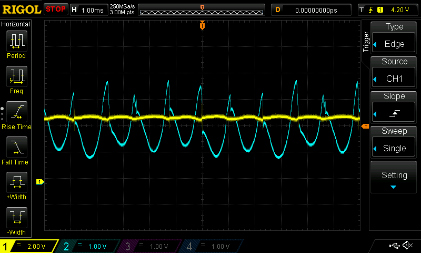Screen dimensions: 421x253
Task: Click the muted speaker icon
Action: (407, 245)
